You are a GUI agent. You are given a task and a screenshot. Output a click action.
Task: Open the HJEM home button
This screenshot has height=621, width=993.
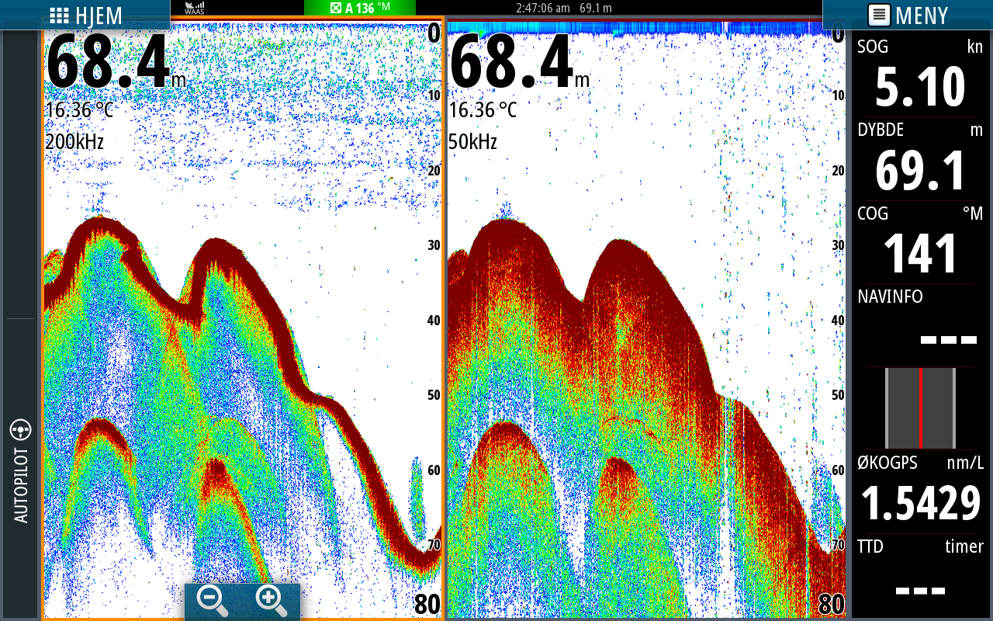[85, 15]
